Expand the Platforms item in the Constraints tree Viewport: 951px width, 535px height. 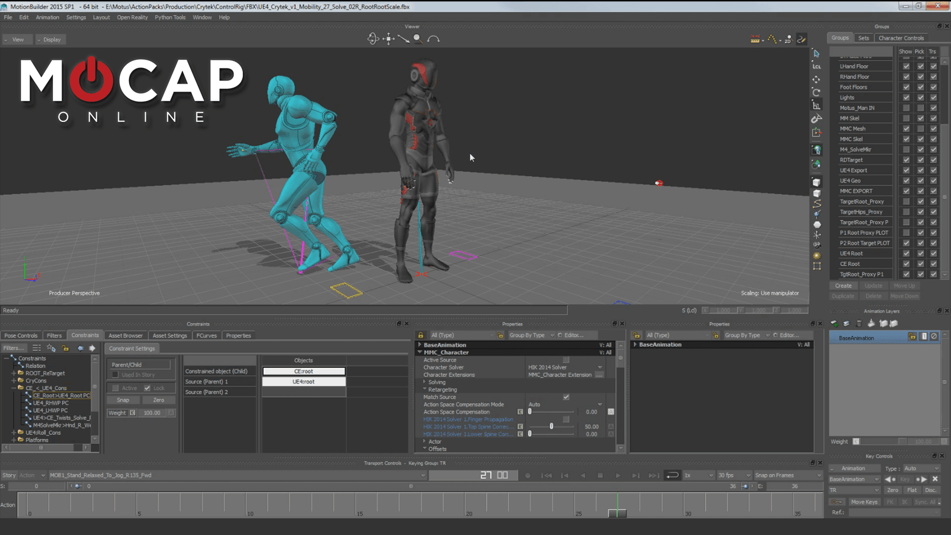point(13,440)
